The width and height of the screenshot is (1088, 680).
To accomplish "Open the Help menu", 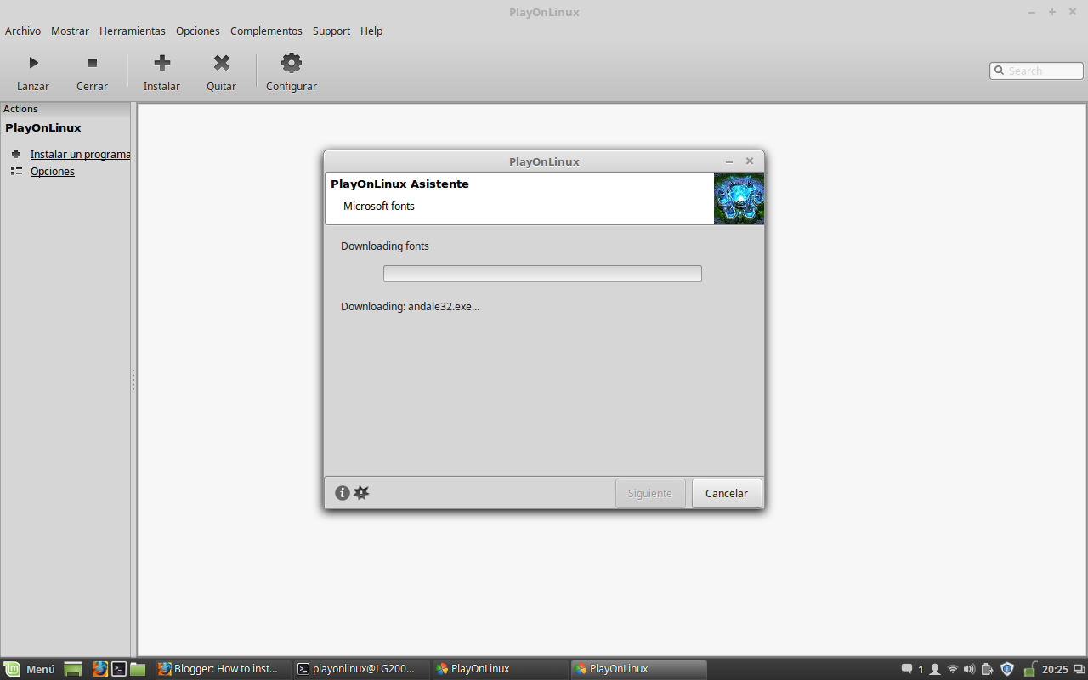I will [371, 31].
